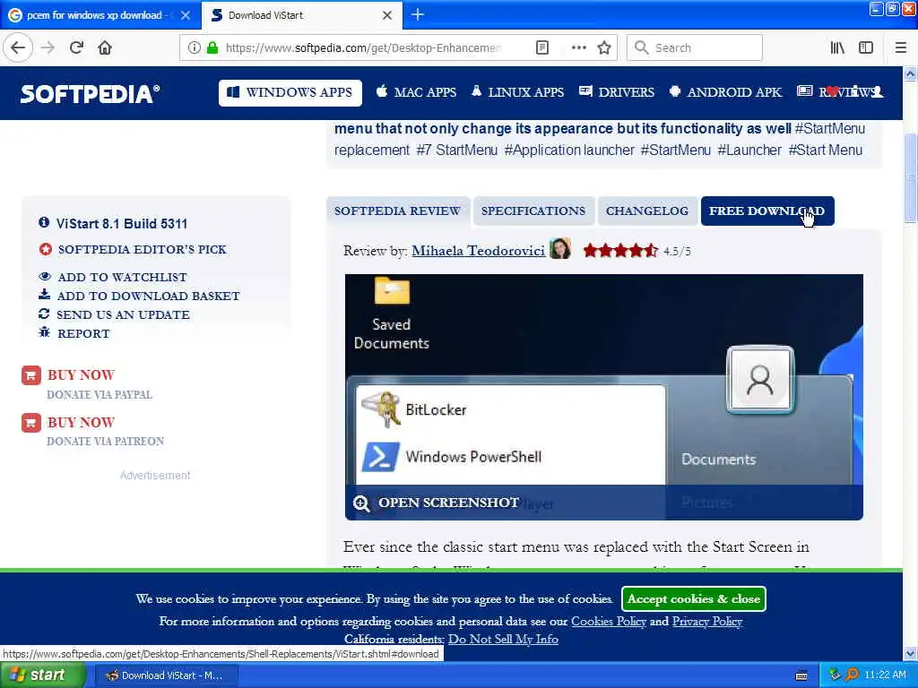Click the magnifier tray icon
This screenshot has width=918, height=688.
[x=852, y=675]
